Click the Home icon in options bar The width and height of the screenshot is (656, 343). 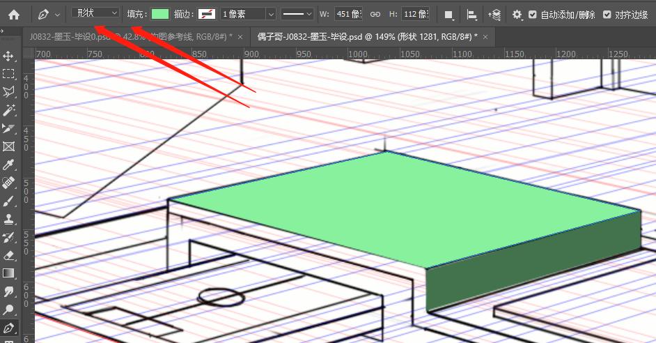pos(13,14)
